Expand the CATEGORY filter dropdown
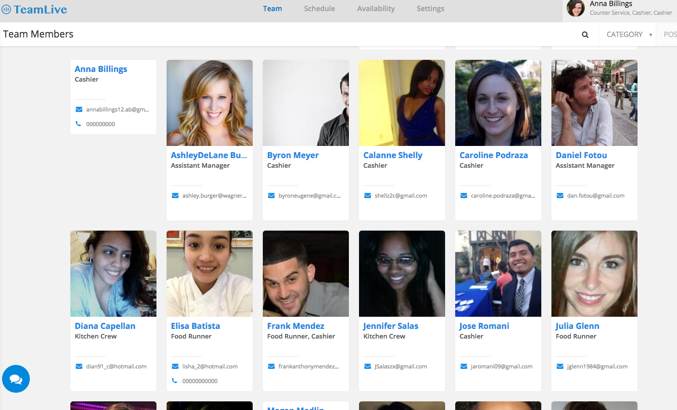 (628, 34)
